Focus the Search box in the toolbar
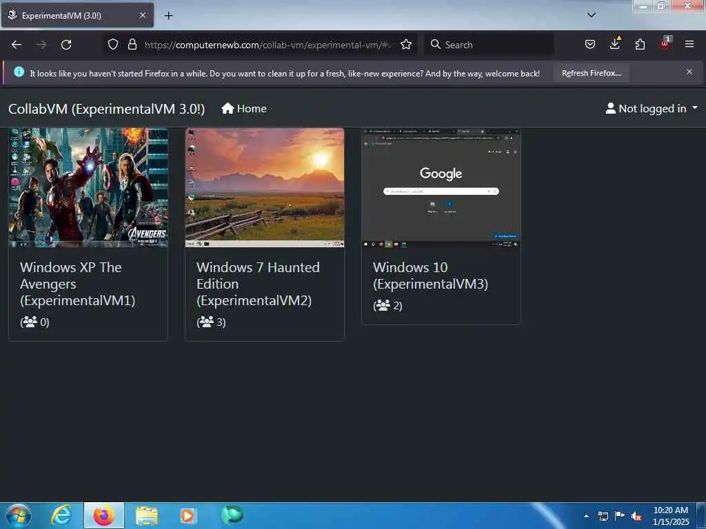 coord(489,45)
